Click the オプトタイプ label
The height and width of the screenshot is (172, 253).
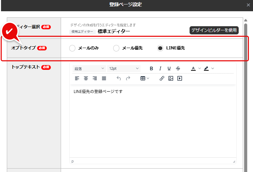(23, 48)
